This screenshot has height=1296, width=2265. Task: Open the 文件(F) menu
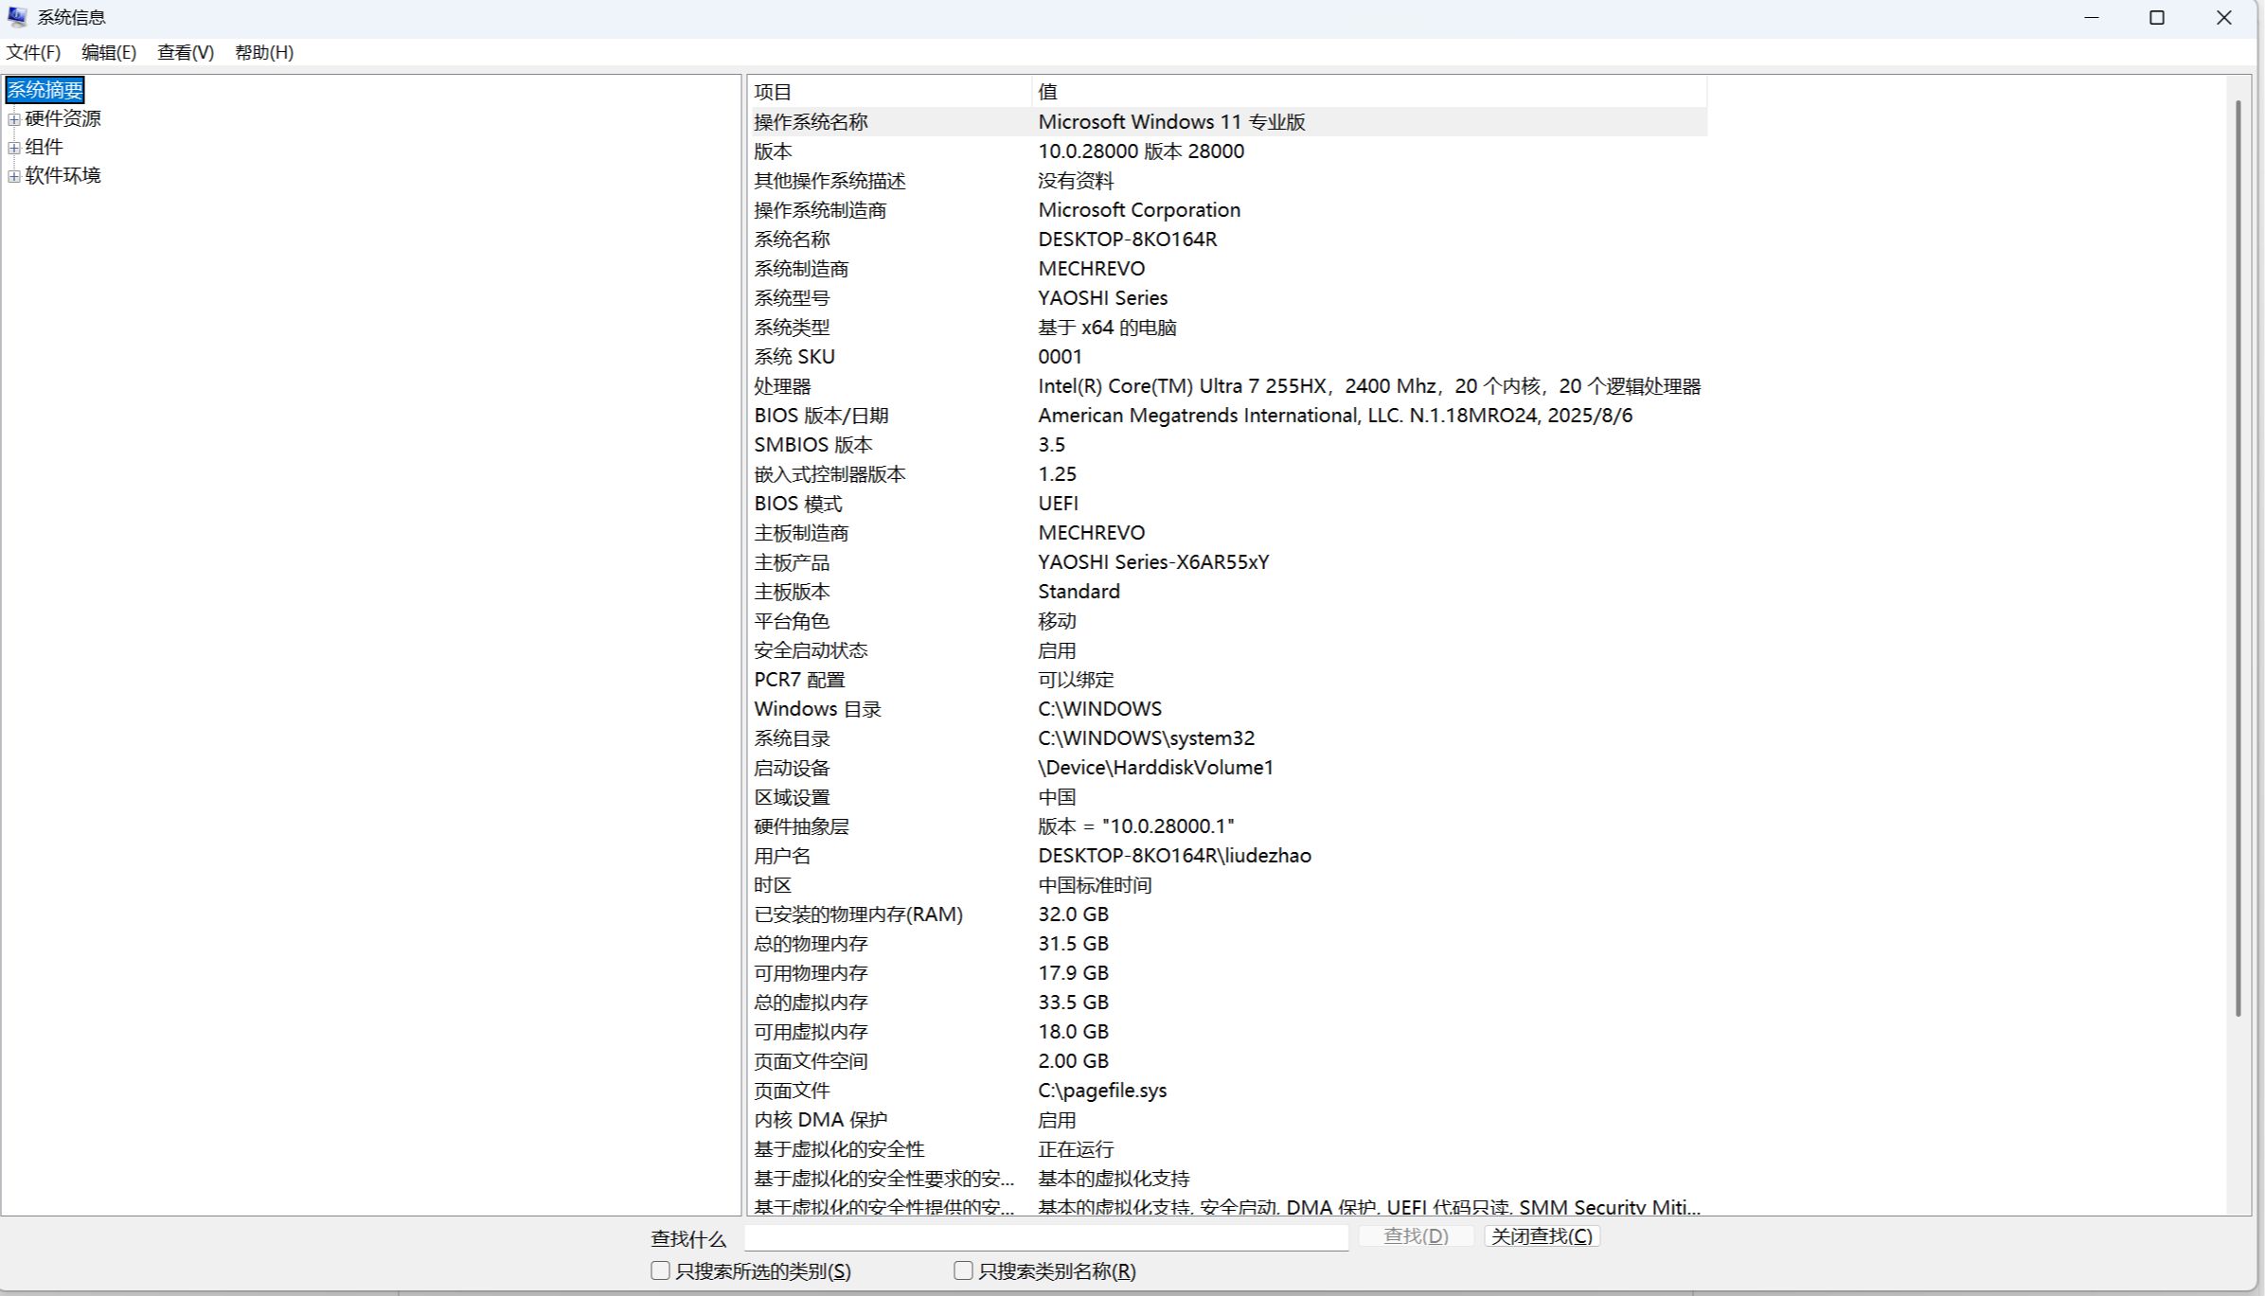click(33, 53)
